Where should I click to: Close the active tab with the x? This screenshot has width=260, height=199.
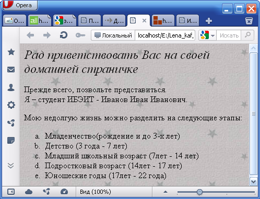144,21
